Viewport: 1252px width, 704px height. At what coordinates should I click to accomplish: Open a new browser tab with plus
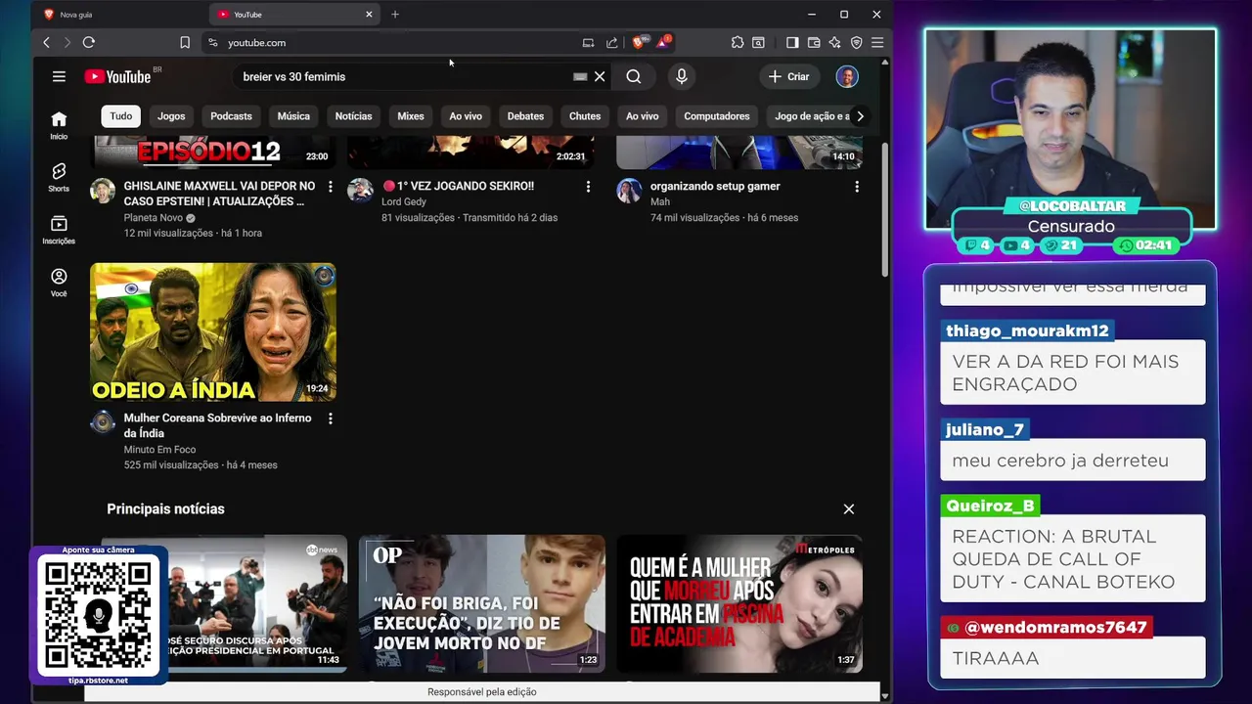[x=395, y=15]
